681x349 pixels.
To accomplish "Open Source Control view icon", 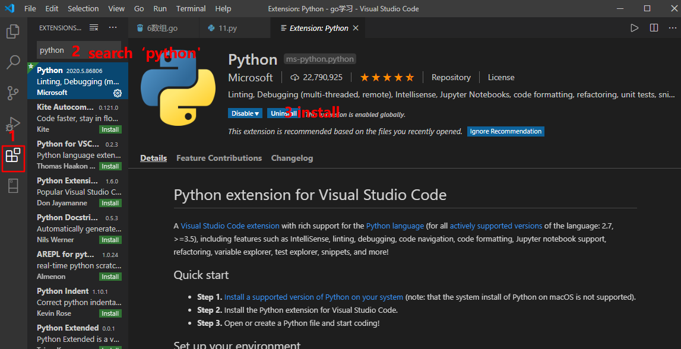I will click(13, 93).
